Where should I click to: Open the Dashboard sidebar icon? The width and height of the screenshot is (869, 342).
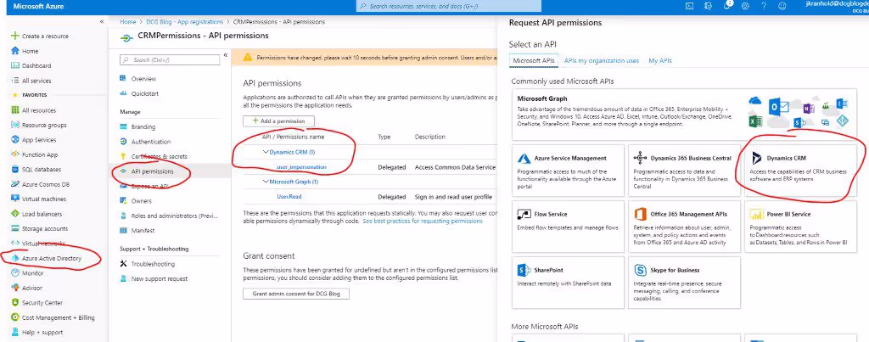pyautogui.click(x=15, y=65)
